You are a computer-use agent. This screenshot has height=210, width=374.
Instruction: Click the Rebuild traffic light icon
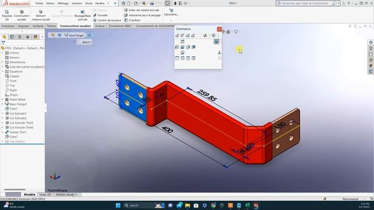point(175,3)
